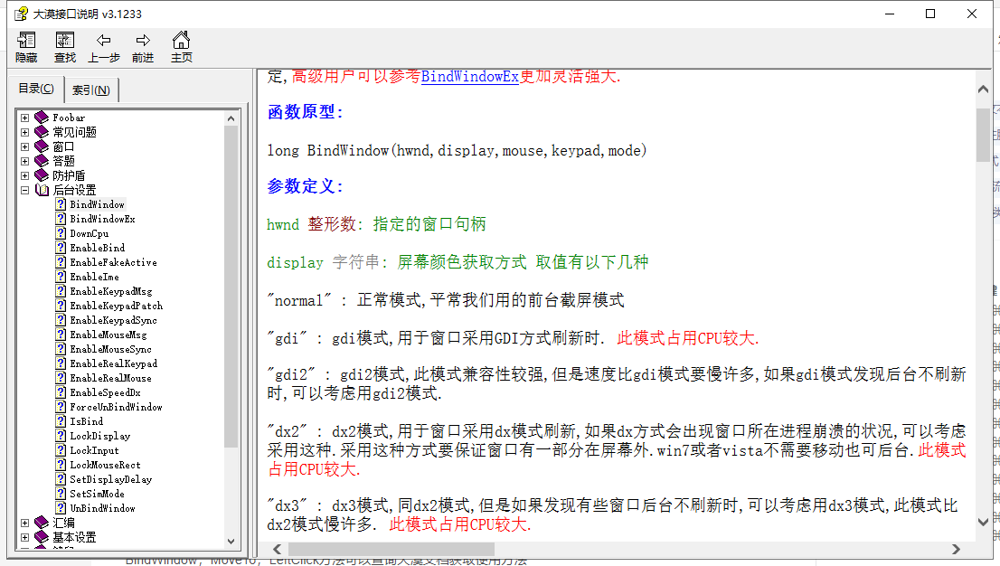
Task: Click the book icon next to 防护盾
Action: coord(41,175)
